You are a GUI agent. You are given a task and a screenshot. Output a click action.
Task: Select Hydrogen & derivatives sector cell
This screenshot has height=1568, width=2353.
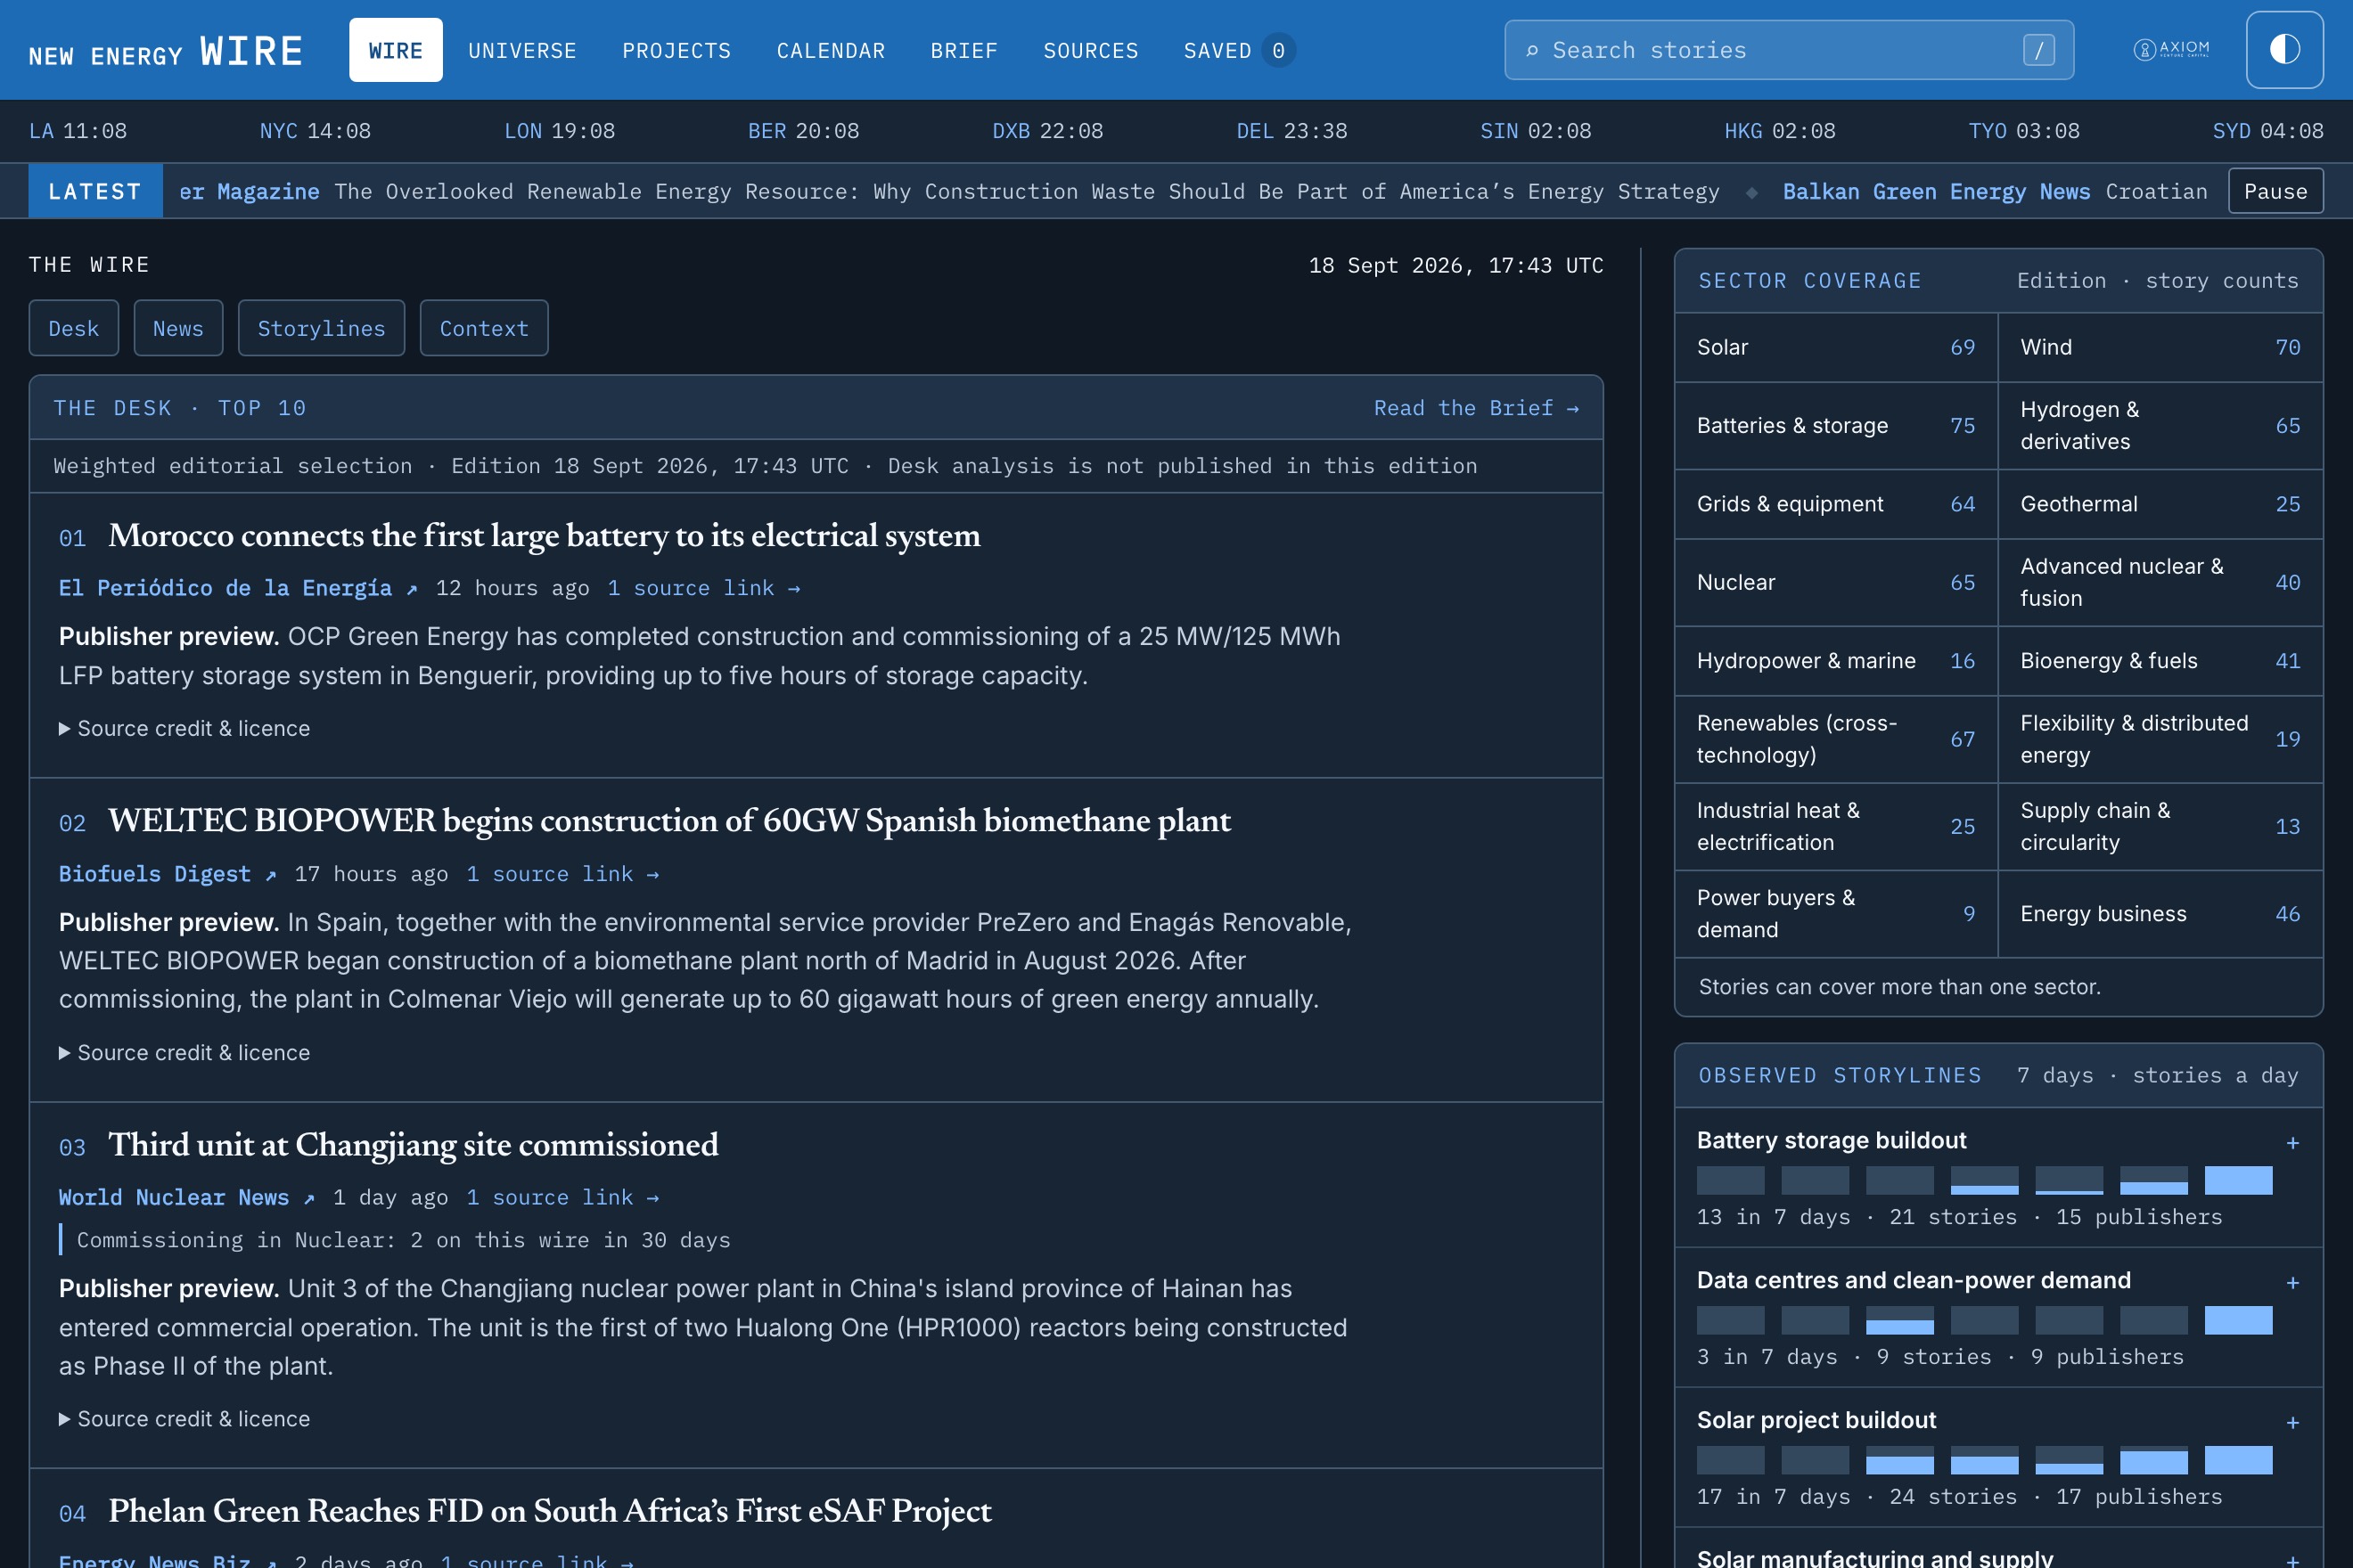(2160, 426)
